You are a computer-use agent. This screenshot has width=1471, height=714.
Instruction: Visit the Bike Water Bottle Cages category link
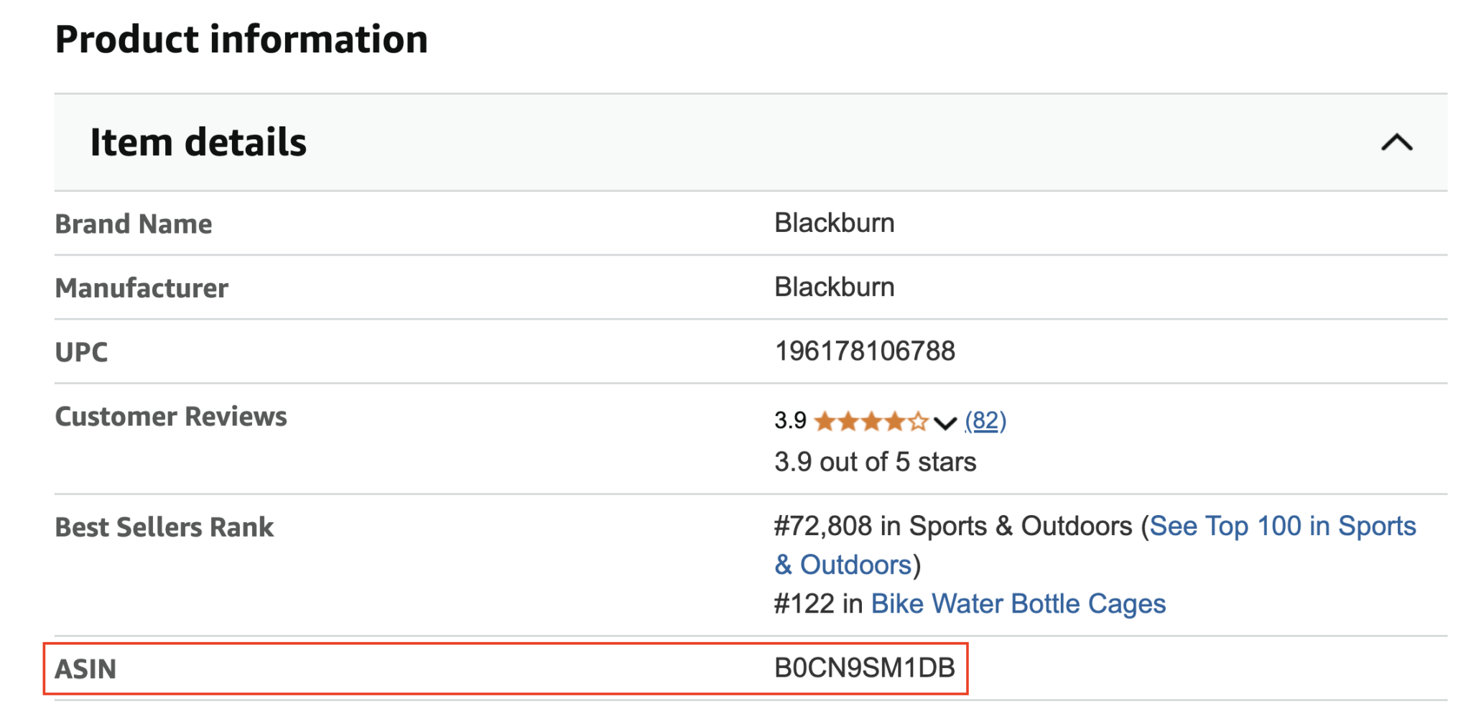pos(1018,603)
